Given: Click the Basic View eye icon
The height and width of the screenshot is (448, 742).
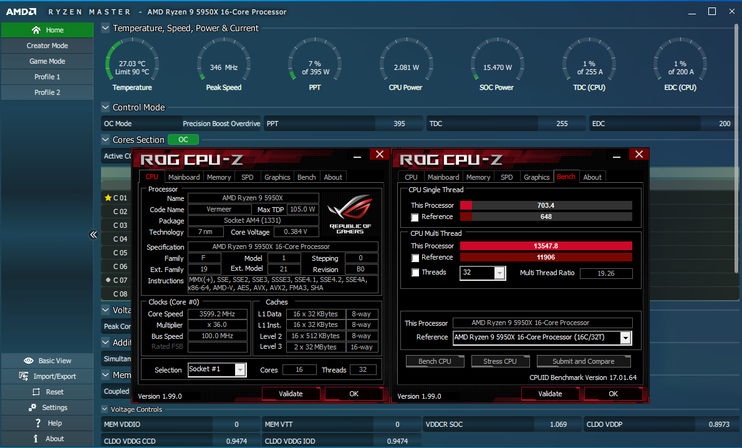Looking at the screenshot, I should tap(29, 361).
